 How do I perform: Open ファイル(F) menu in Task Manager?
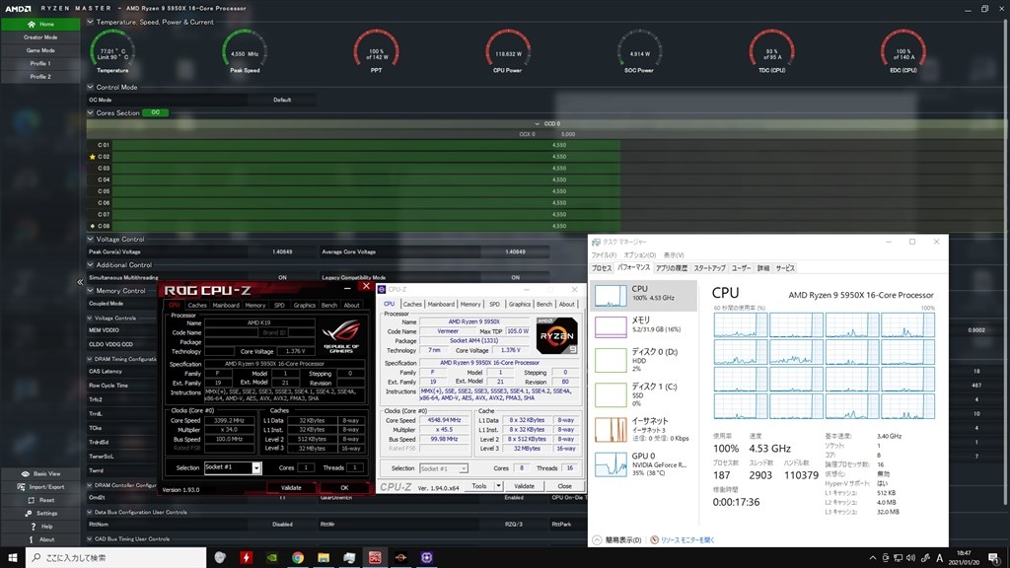[x=604, y=255]
